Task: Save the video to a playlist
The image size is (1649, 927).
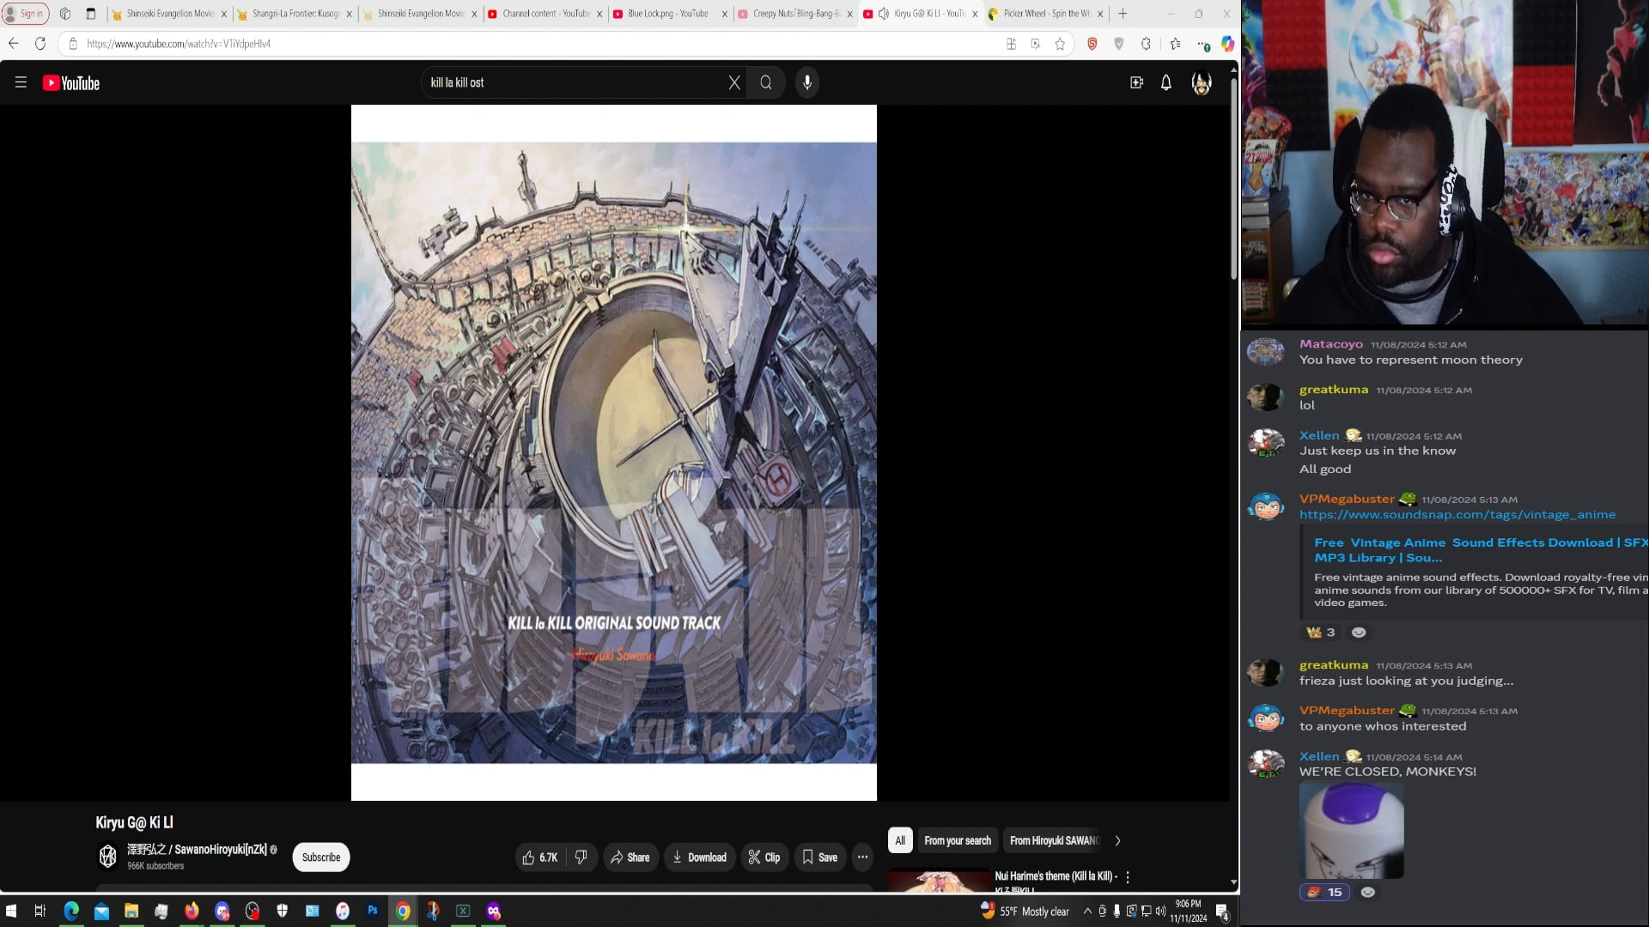Action: click(x=820, y=857)
